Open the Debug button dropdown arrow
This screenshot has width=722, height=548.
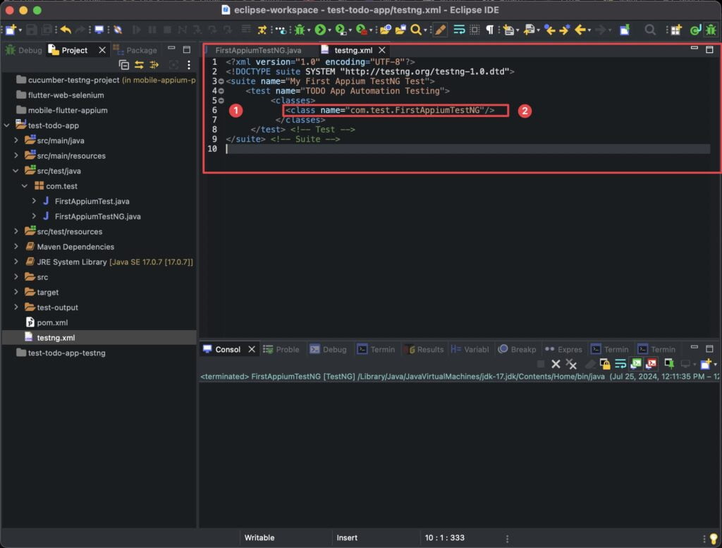click(309, 30)
